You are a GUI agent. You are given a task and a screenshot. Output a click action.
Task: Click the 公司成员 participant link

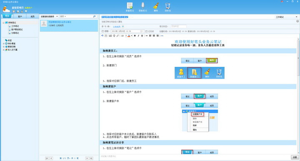pos(117,27)
